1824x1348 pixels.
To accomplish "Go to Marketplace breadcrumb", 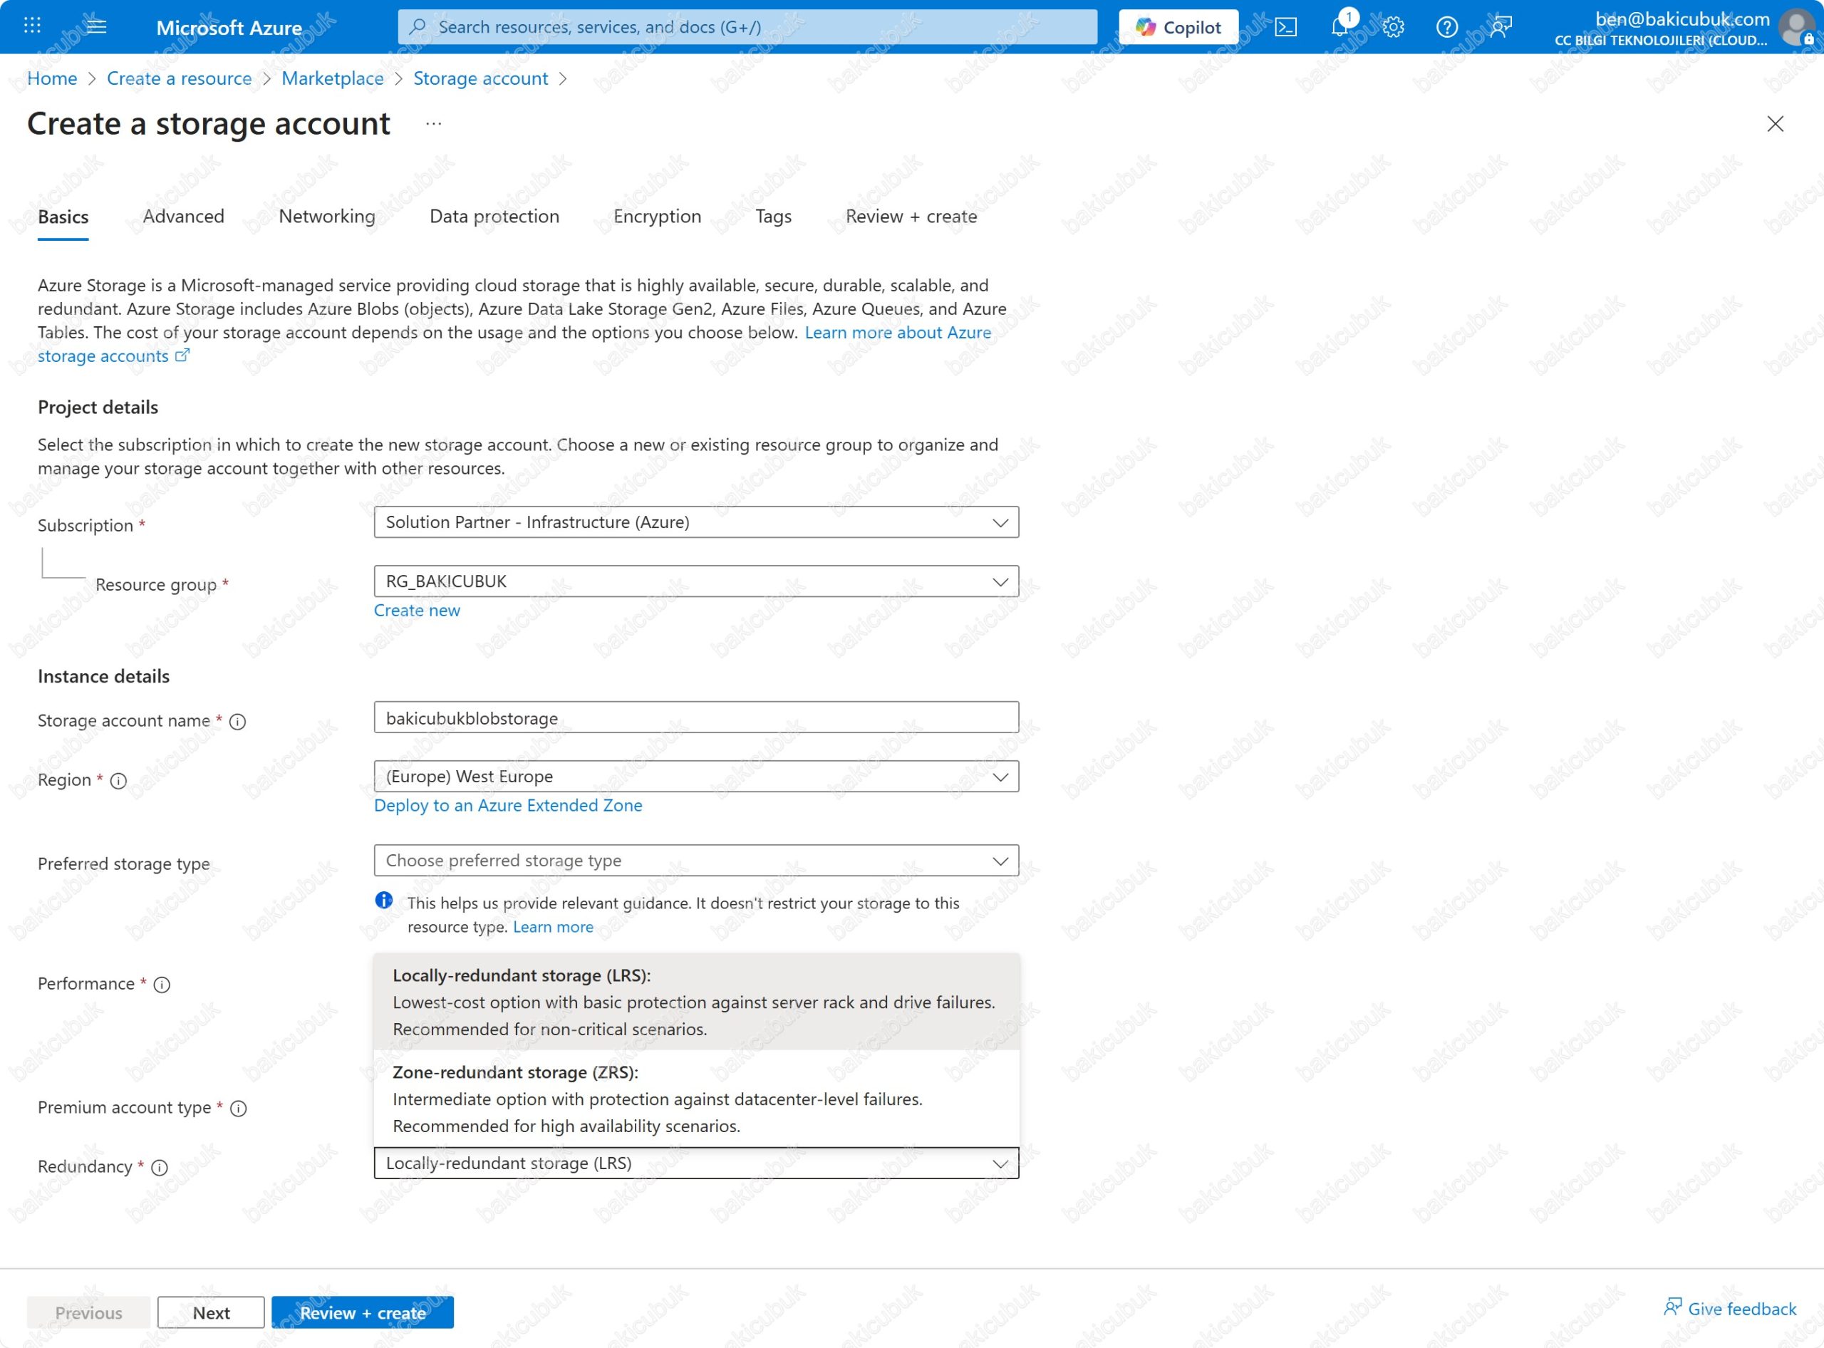I will click(x=332, y=78).
